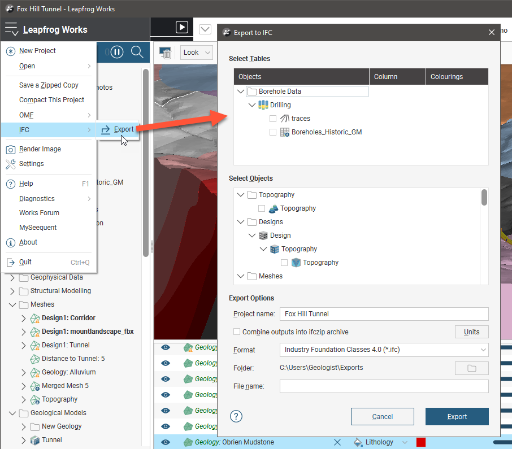Image resolution: width=512 pixels, height=449 pixels.
Task: Click the Units button
Action: point(471,332)
